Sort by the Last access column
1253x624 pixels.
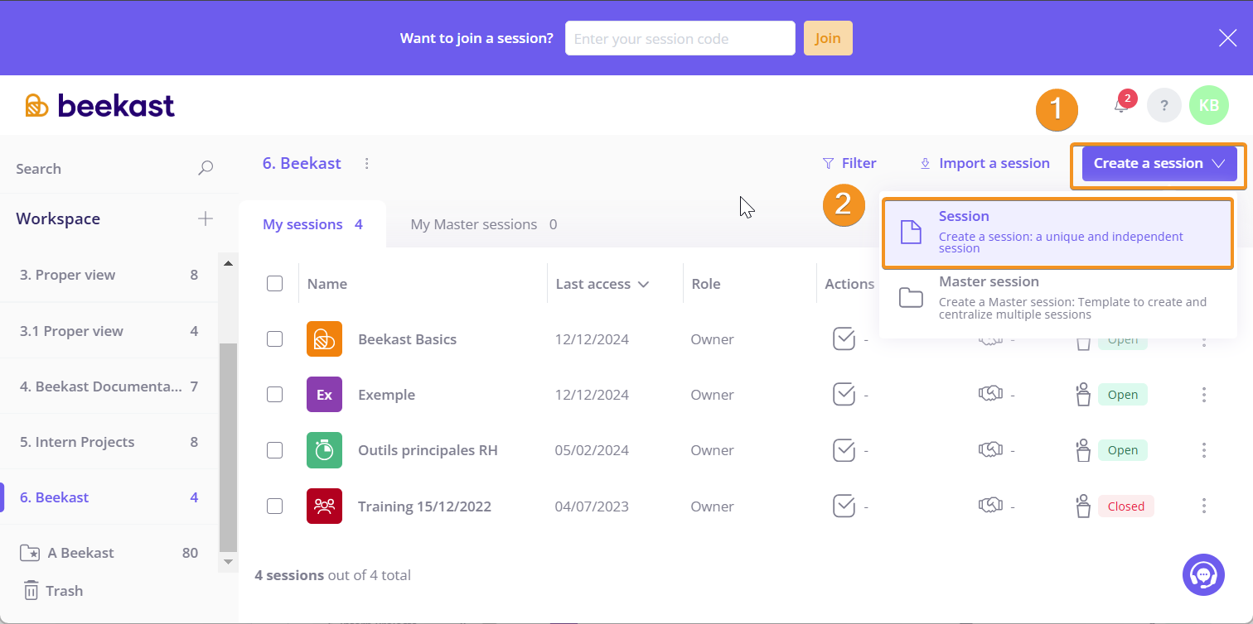602,284
